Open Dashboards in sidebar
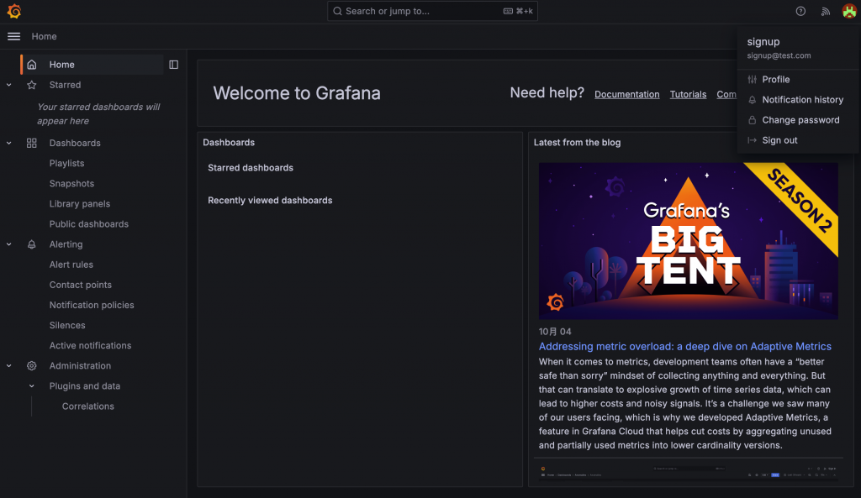 pyautogui.click(x=75, y=143)
